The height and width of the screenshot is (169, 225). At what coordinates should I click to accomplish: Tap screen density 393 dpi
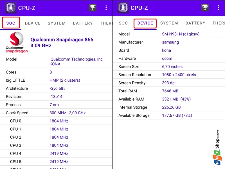pos(169,83)
